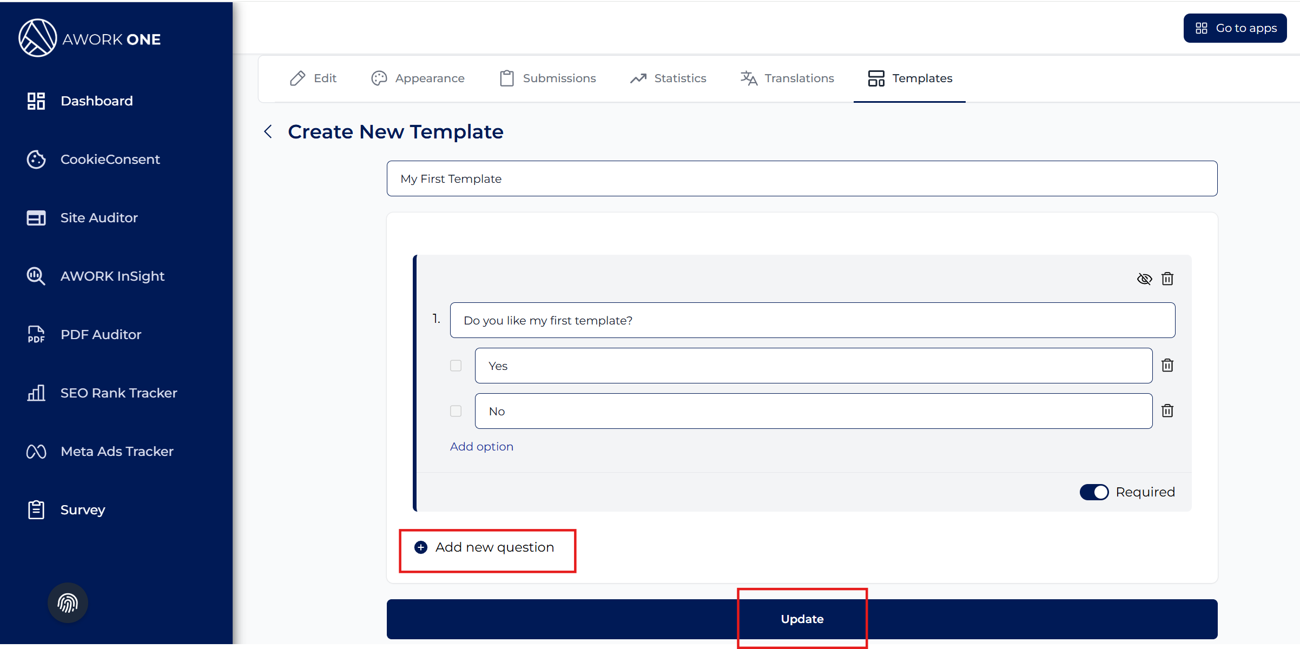
Task: Turn off the Required toggle
Action: coord(1094,492)
